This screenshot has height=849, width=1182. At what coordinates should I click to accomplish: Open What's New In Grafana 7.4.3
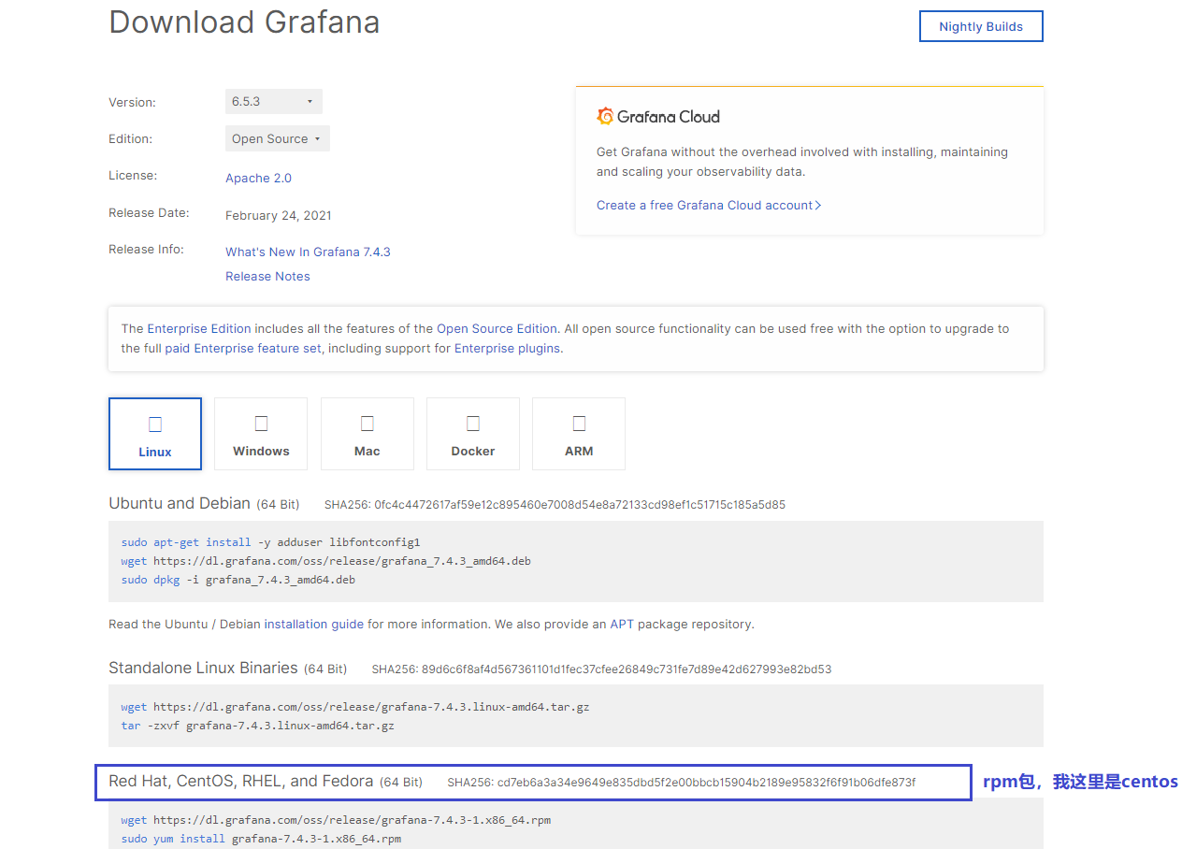click(308, 252)
